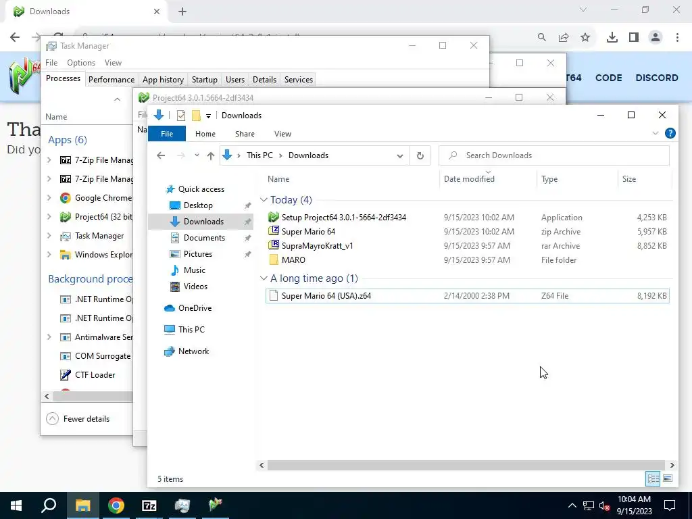692x519 pixels.
Task: Go up one folder level in Explorer
Action: pos(211,155)
